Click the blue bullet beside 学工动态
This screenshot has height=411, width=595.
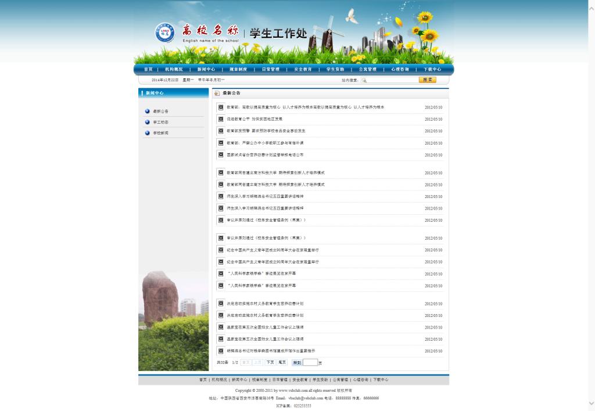click(148, 122)
